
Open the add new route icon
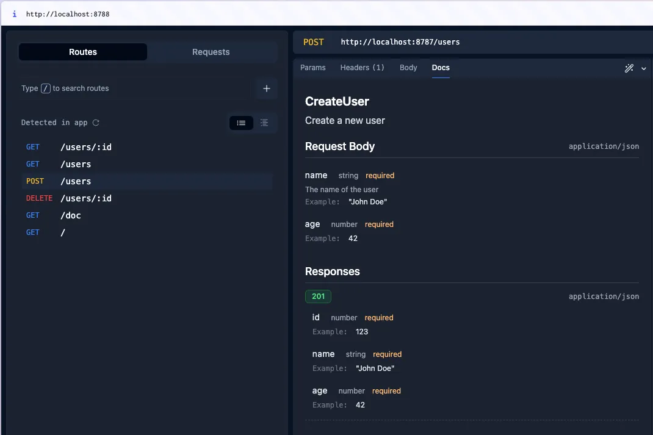click(267, 88)
